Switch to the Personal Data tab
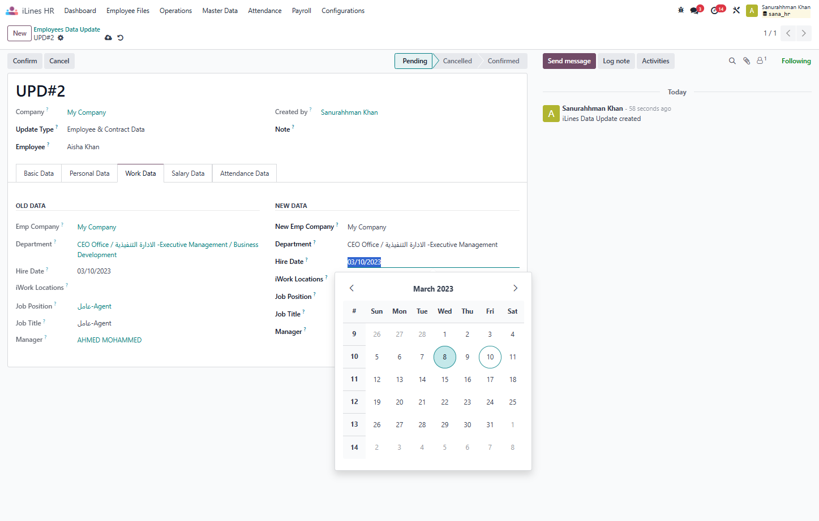This screenshot has height=521, width=819. (89, 173)
